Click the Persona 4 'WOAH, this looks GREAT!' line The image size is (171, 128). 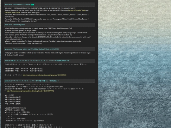click(x=47, y=15)
